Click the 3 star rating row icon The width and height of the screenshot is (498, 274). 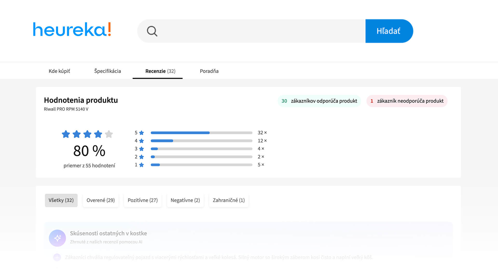point(141,149)
